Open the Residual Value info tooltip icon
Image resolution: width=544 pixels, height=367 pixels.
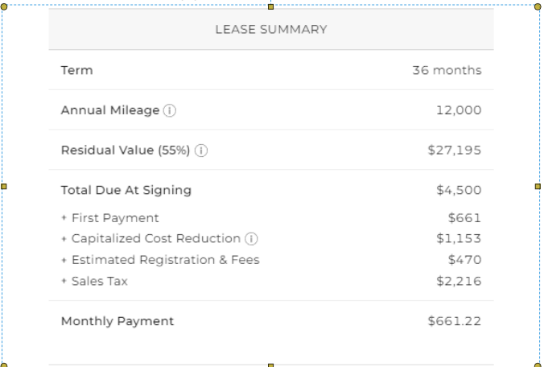(201, 151)
